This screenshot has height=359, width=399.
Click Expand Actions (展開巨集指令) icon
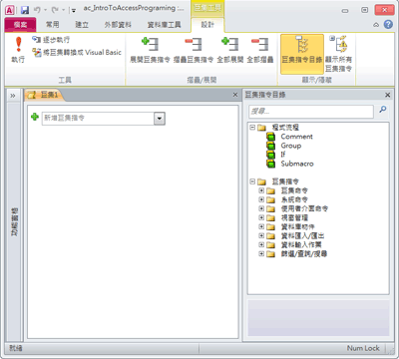pos(150,50)
